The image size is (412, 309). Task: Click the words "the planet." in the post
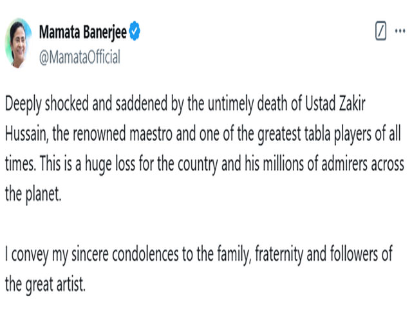coord(33,194)
